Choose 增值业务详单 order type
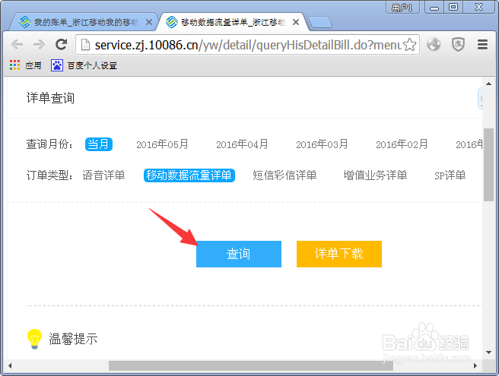The height and width of the screenshot is (376, 499). click(375, 175)
